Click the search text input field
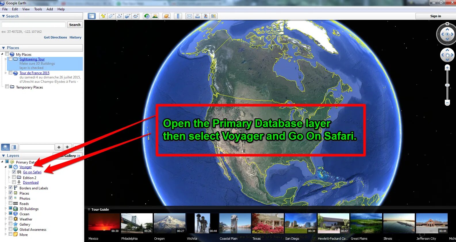456x242 pixels. coord(34,25)
